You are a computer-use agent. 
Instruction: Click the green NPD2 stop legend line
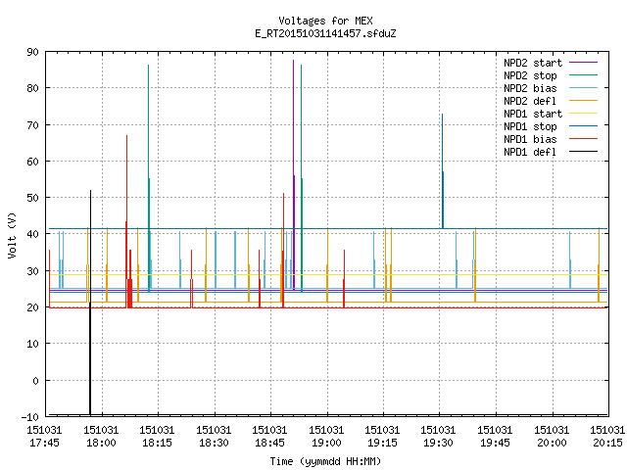coord(583,75)
